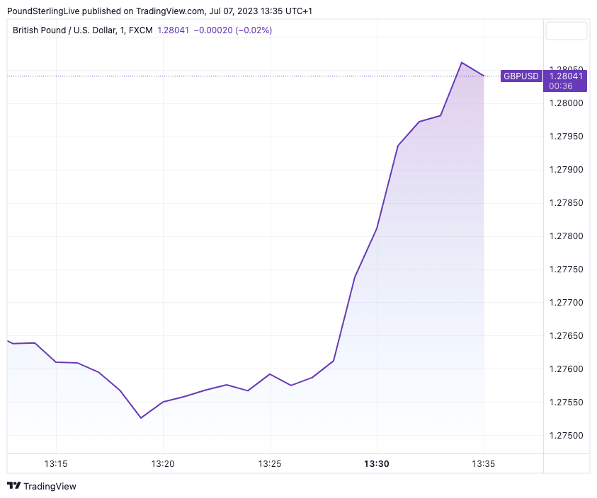The width and height of the screenshot is (597, 498).
Task: Click the 13:25 time axis label
Action: point(270,463)
